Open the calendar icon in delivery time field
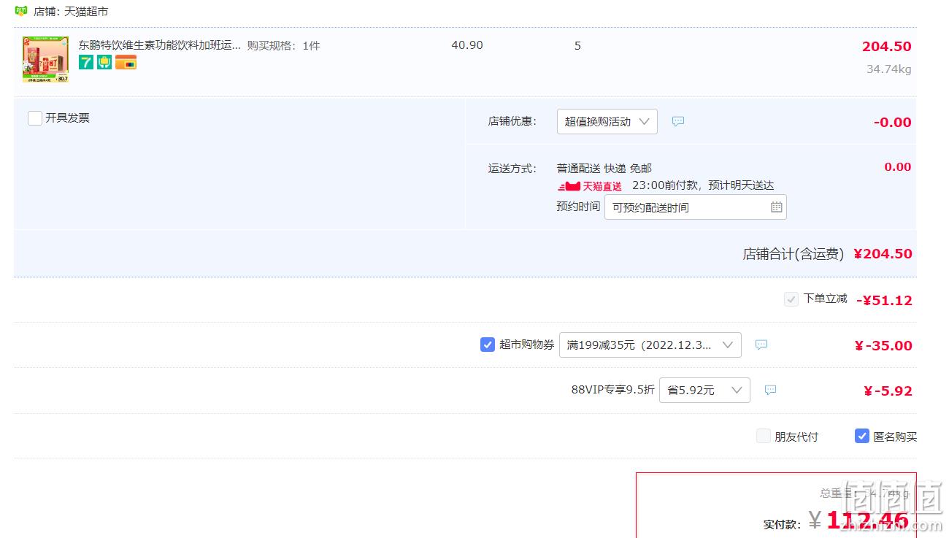 click(777, 207)
